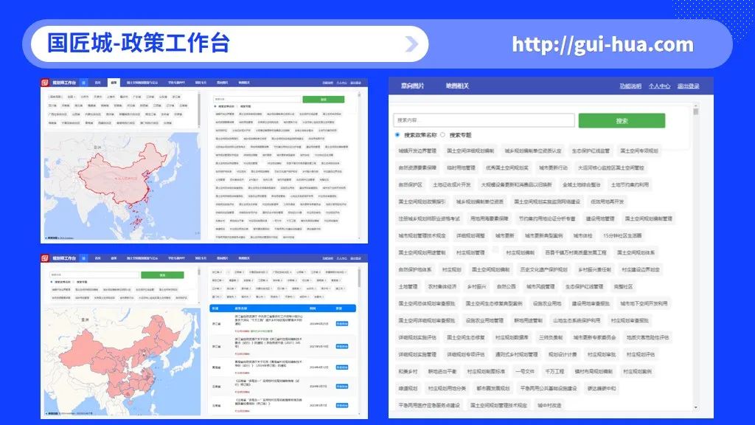Select the 农村集体经济 tag
The width and height of the screenshot is (755, 425).
pyautogui.click(x=442, y=286)
